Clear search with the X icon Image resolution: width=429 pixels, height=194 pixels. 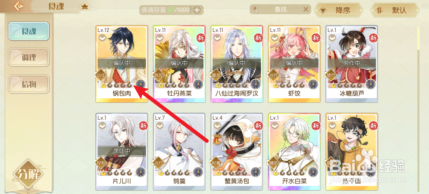coord(306,10)
